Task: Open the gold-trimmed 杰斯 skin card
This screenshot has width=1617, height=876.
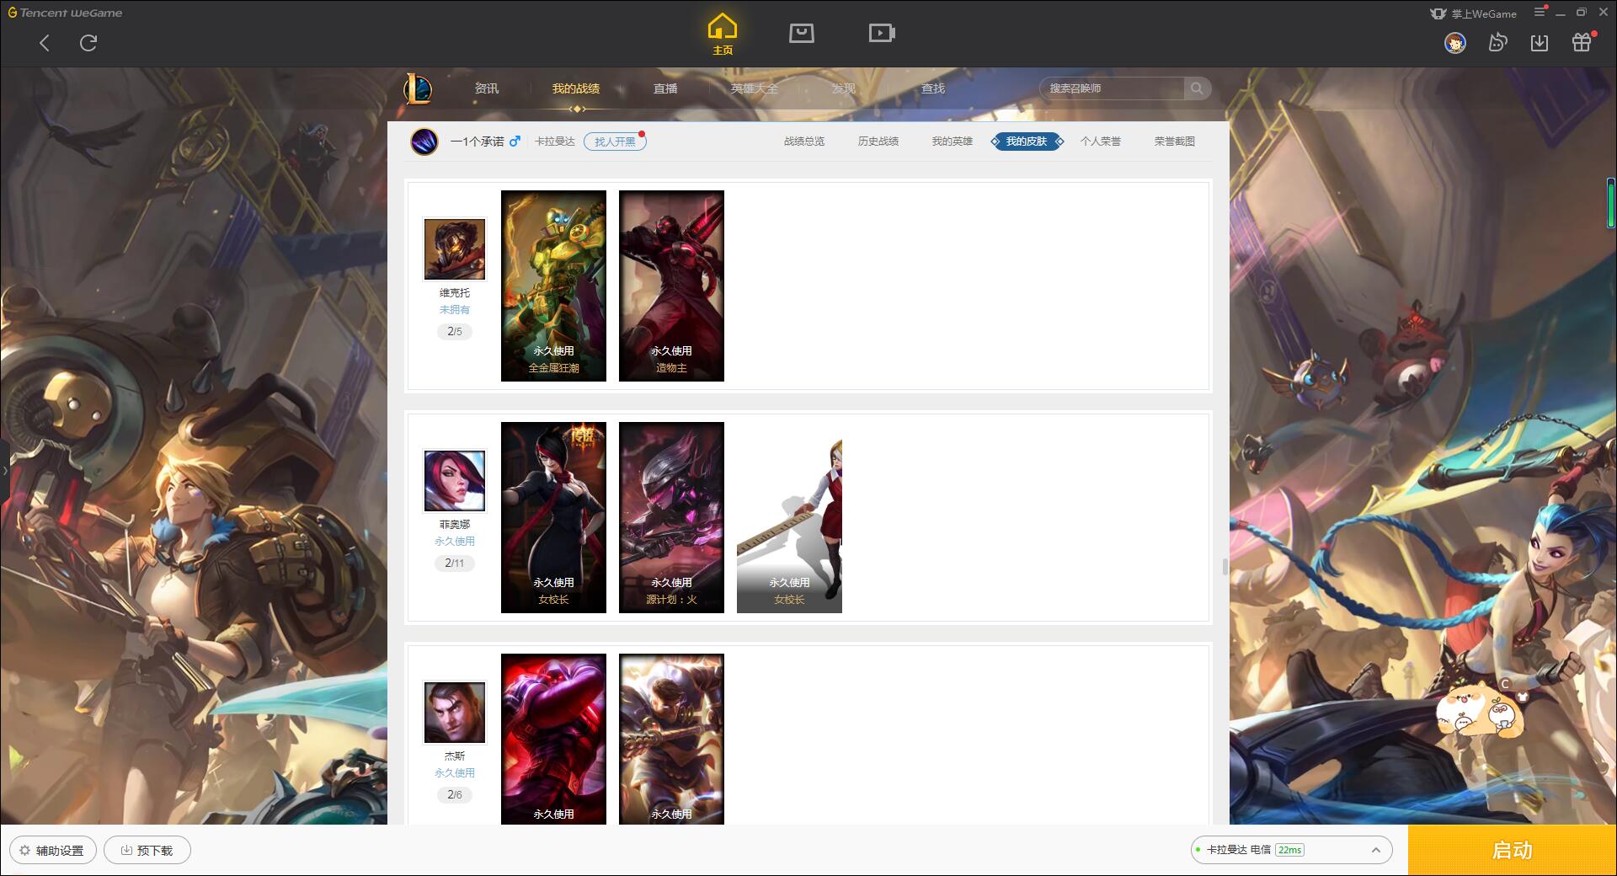Action: (671, 739)
